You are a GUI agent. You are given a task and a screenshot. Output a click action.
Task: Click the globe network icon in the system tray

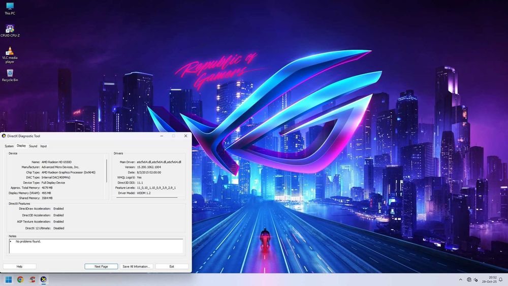pos(469,279)
